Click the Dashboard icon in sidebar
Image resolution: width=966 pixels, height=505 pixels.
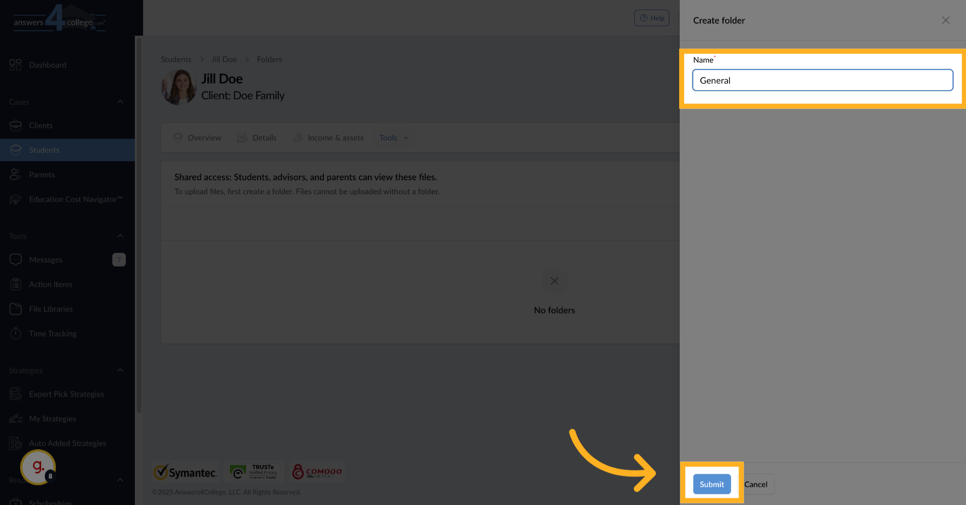tap(16, 65)
